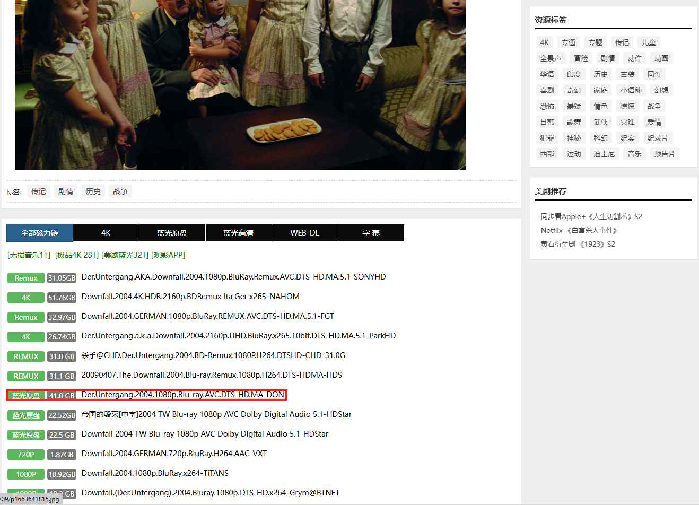Open Downfall 2004 TW Blu-ray HDStar link
The height and width of the screenshot is (505, 699).
click(205, 434)
